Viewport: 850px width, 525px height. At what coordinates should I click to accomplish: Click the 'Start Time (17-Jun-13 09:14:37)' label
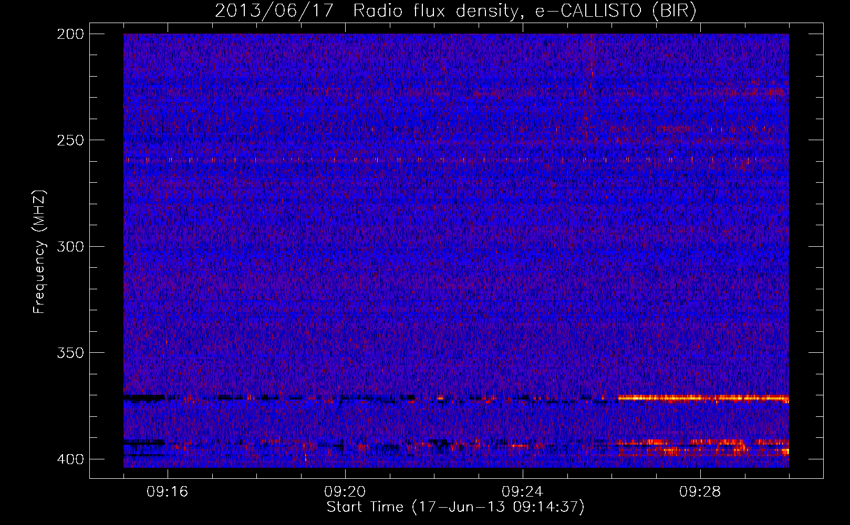pos(455,507)
